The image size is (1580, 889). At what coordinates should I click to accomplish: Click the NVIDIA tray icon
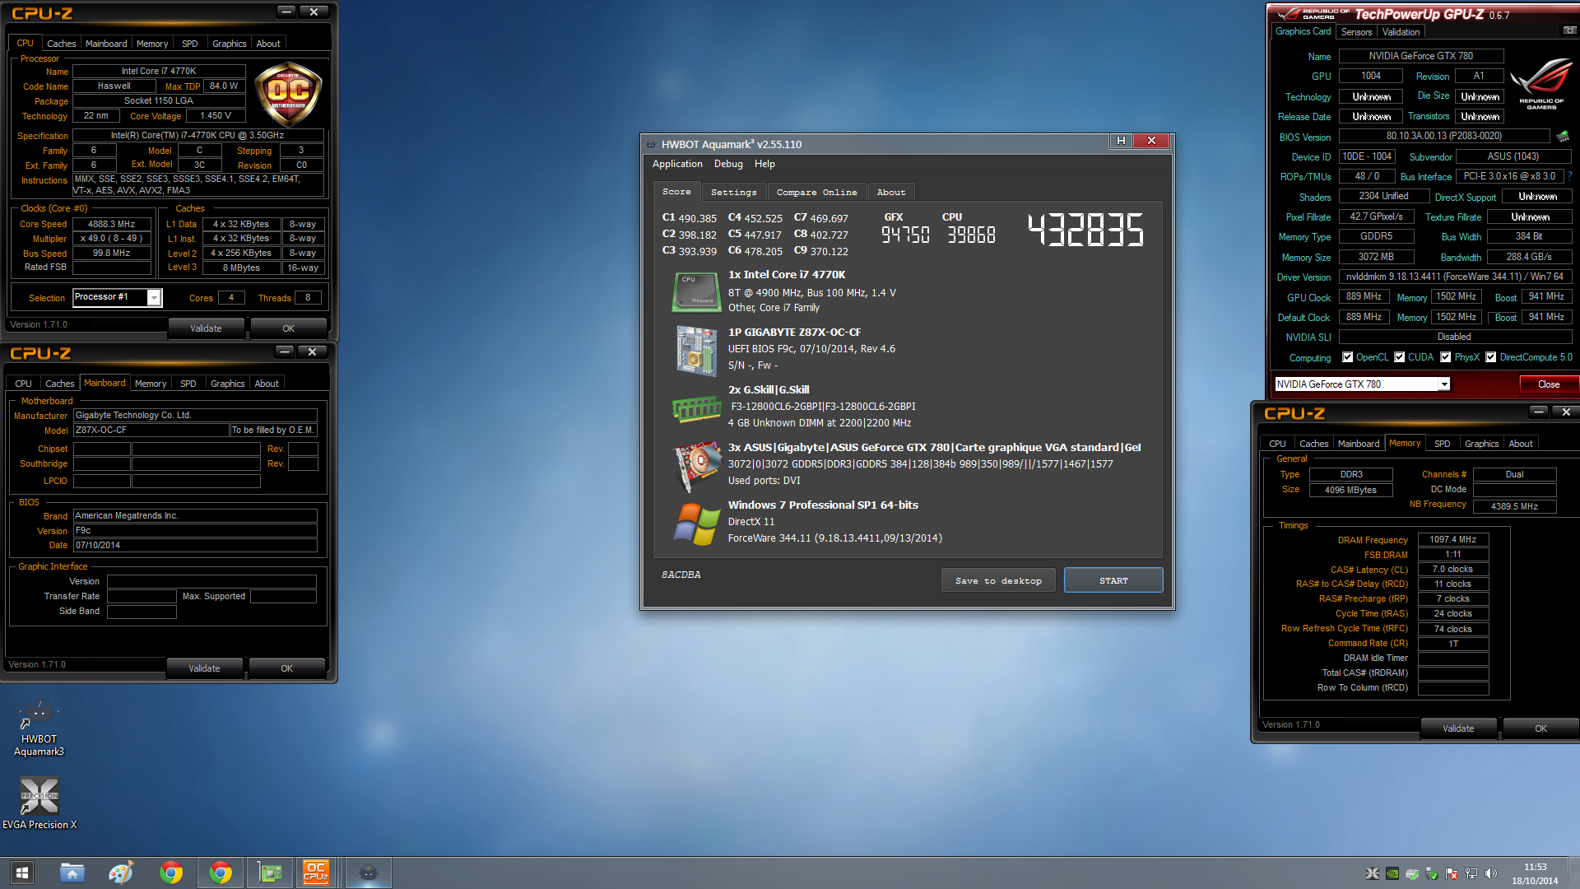pyautogui.click(x=1392, y=873)
